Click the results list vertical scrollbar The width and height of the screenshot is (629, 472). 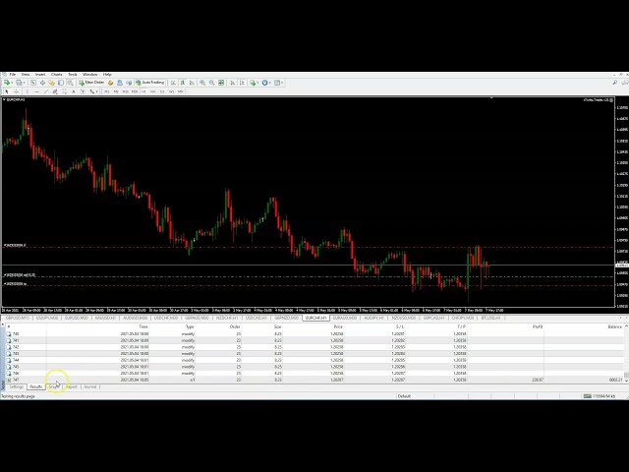625,354
